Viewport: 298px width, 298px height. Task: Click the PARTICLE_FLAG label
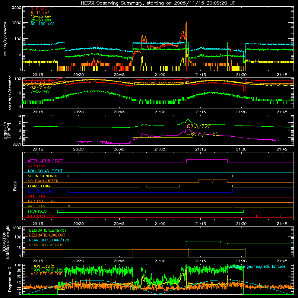pos(42,201)
